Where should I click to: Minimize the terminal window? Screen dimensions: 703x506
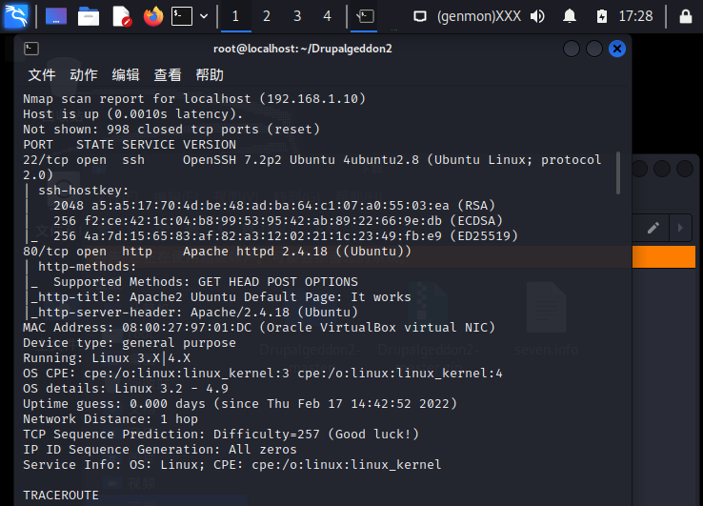tap(572, 49)
